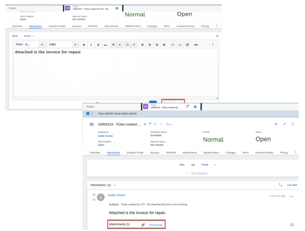Open the interaction's three-dot menu

(291, 197)
